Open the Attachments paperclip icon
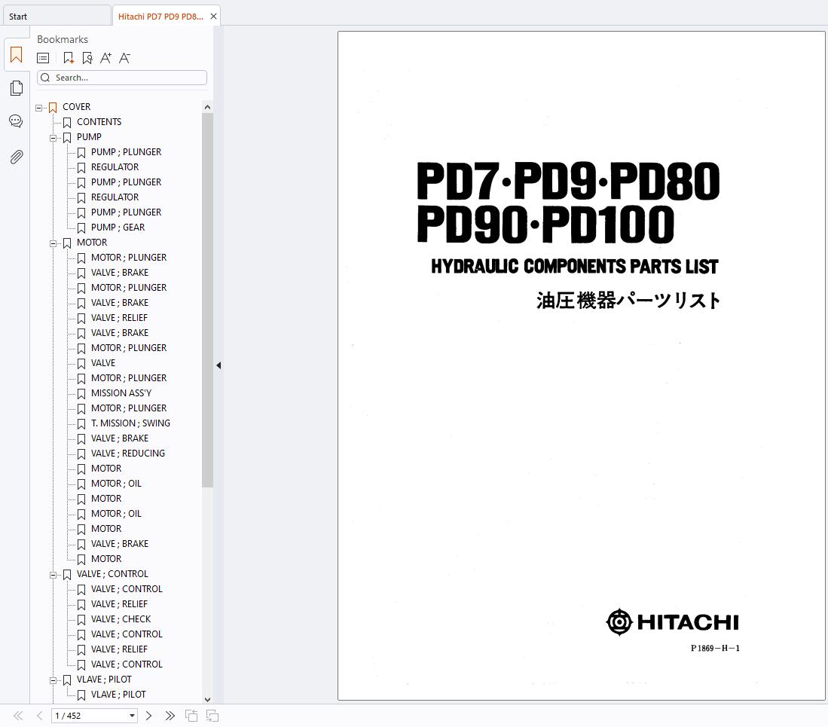This screenshot has height=727, width=828. 17,157
